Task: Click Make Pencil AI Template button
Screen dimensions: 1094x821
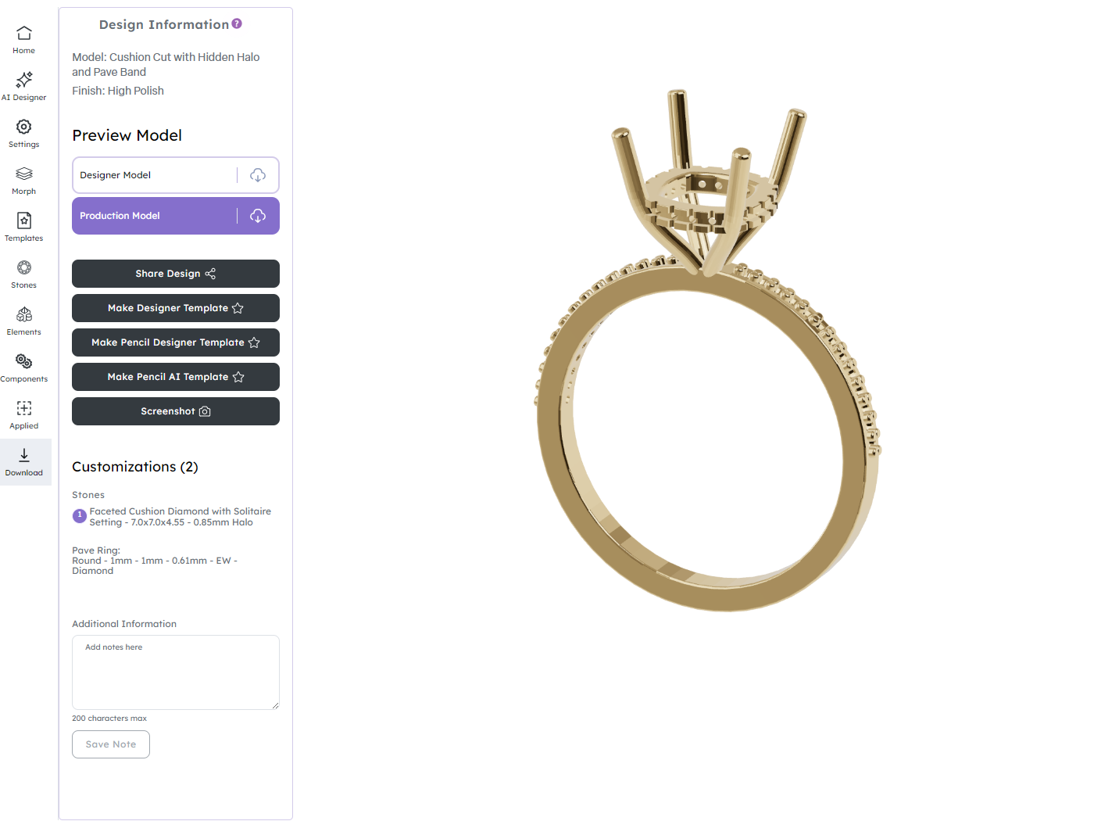Action: point(176,377)
